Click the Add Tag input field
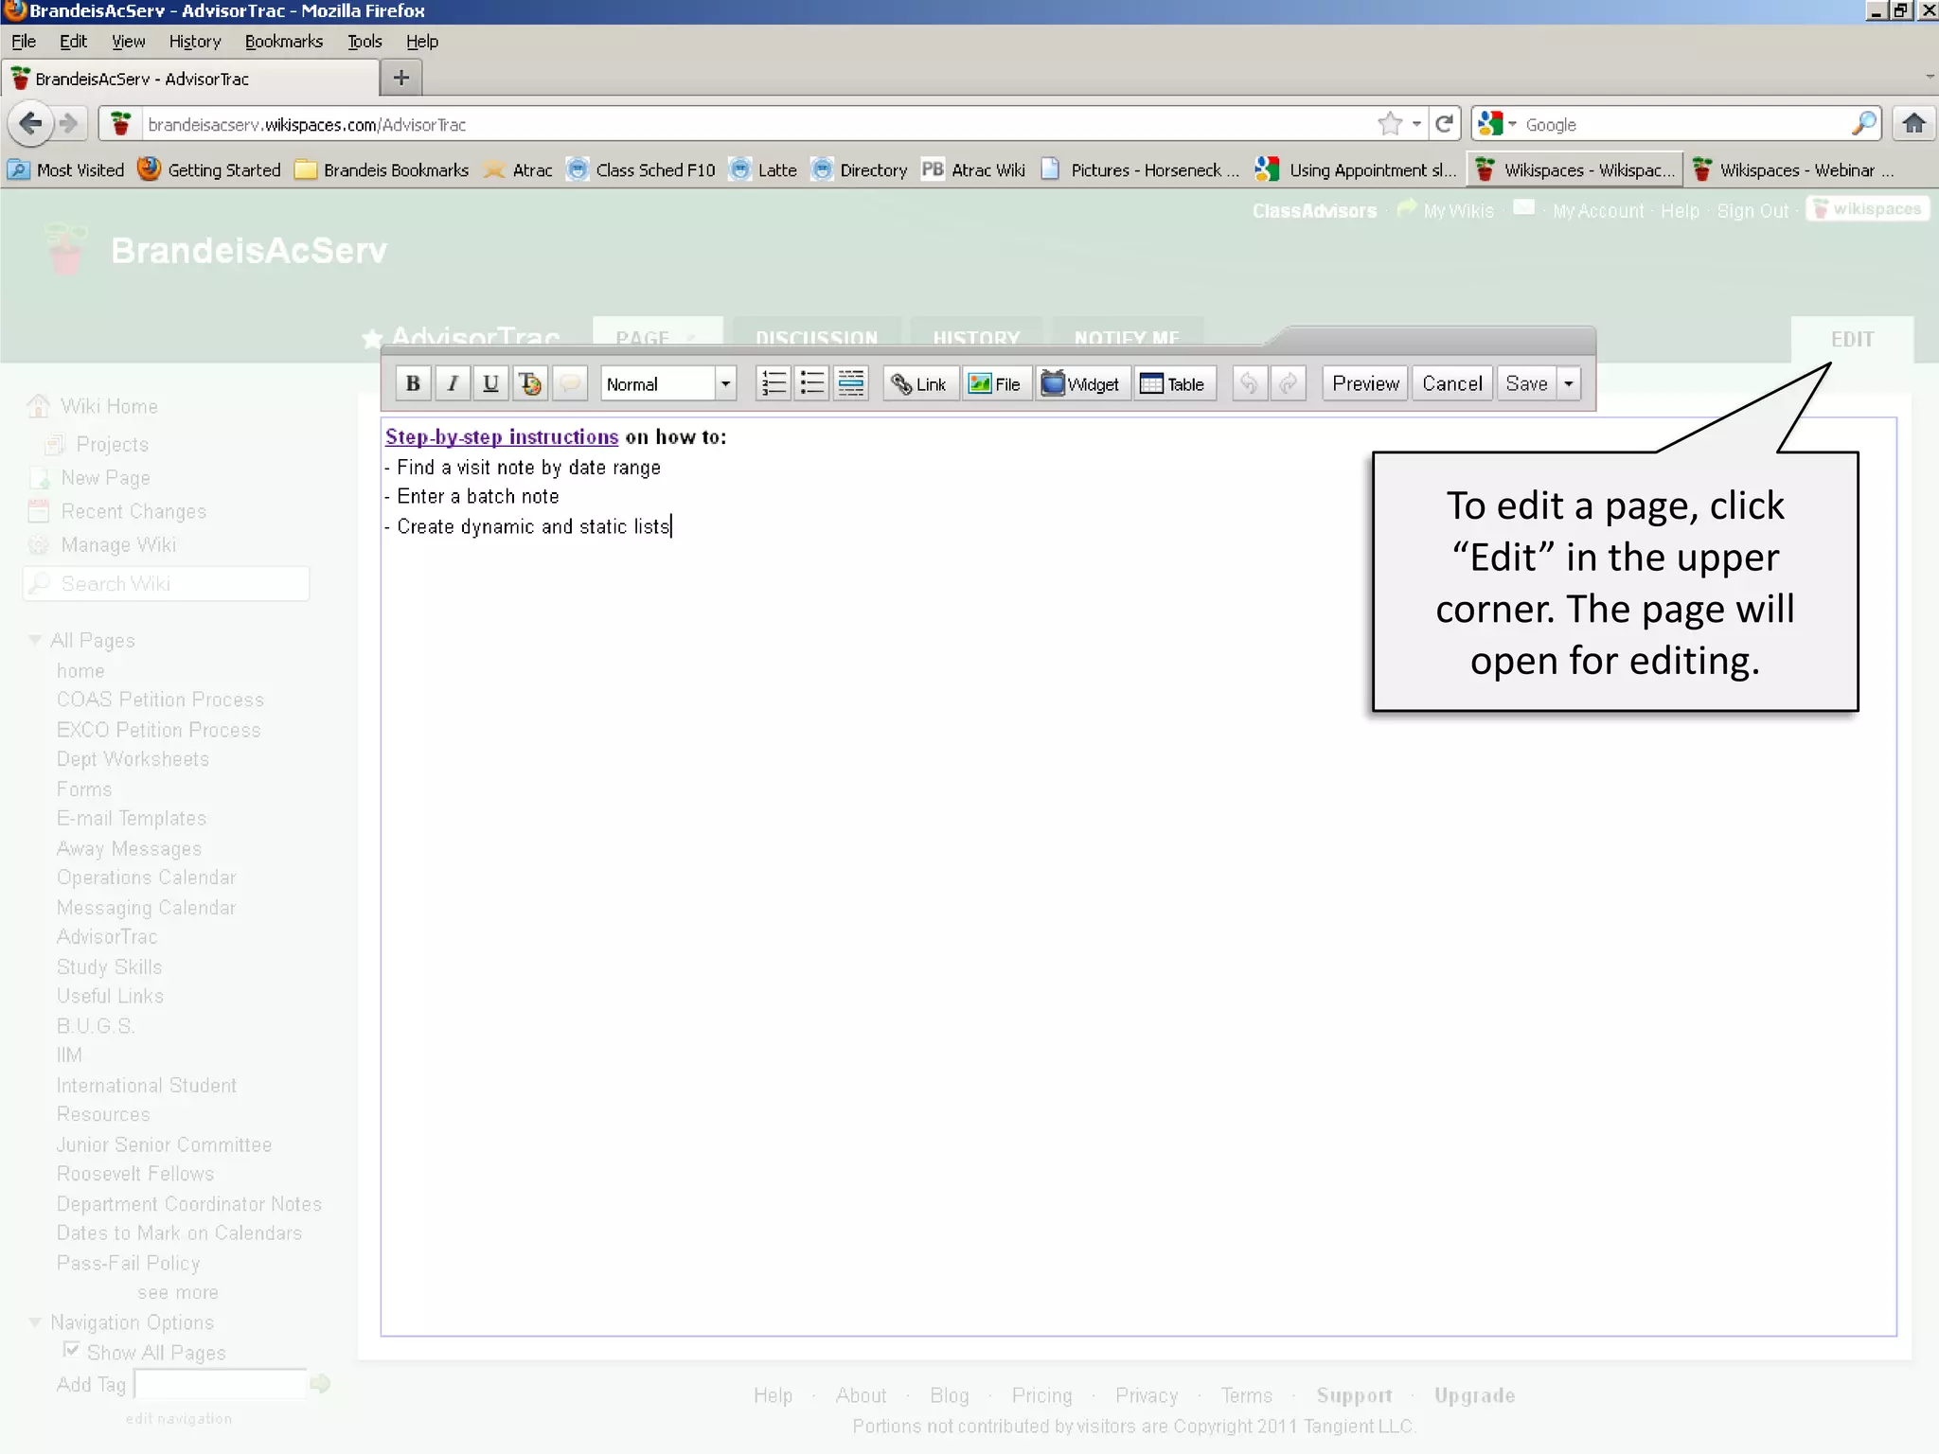Screen dimensions: 1939x1454 (221, 1384)
